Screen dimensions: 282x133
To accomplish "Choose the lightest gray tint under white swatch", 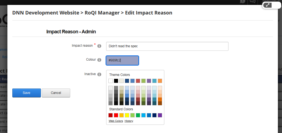I will click(111, 88).
